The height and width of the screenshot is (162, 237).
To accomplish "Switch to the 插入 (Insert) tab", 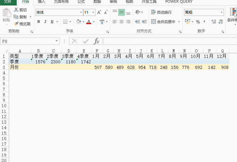I will pyautogui.click(x=41, y=2).
